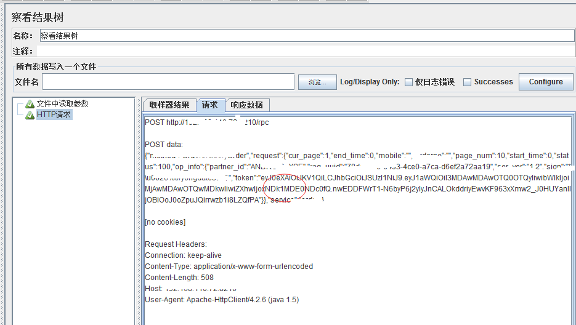576x325 pixels.
Task: Click the Host header line
Action: pyautogui.click(x=190, y=289)
